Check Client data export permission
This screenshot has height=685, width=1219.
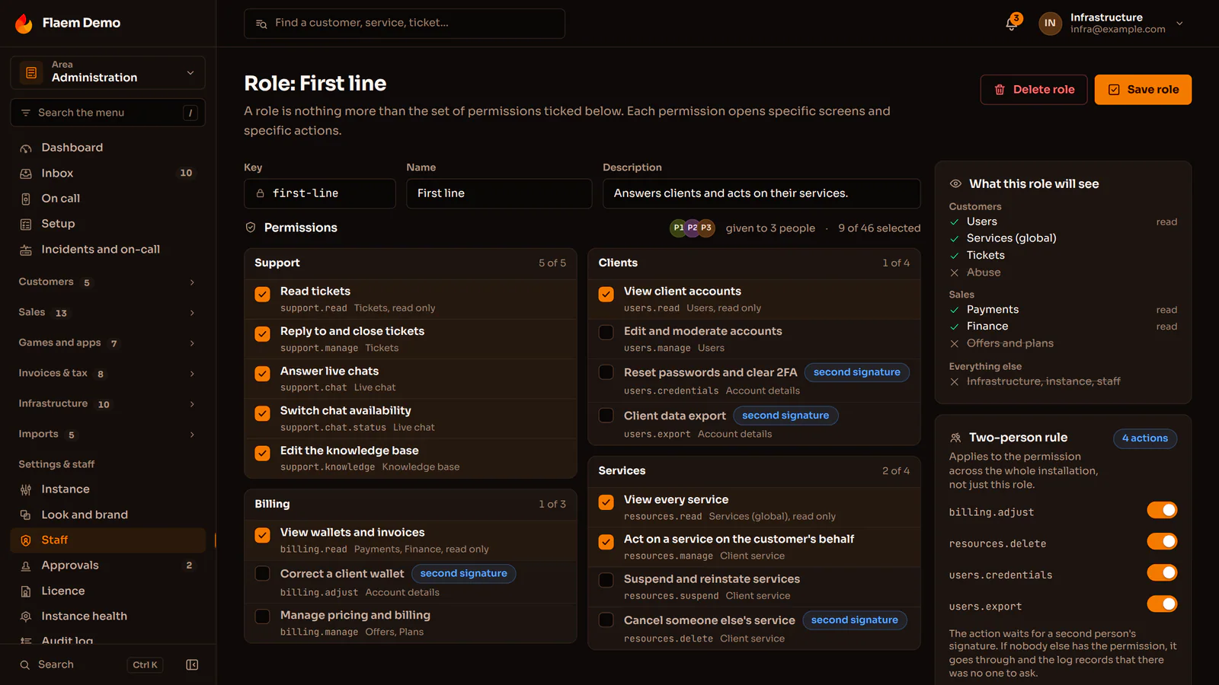tap(606, 416)
